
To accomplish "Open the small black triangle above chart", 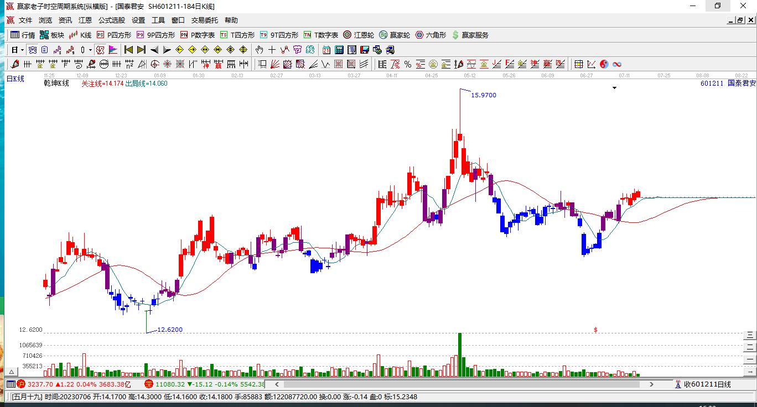I will point(614,88).
